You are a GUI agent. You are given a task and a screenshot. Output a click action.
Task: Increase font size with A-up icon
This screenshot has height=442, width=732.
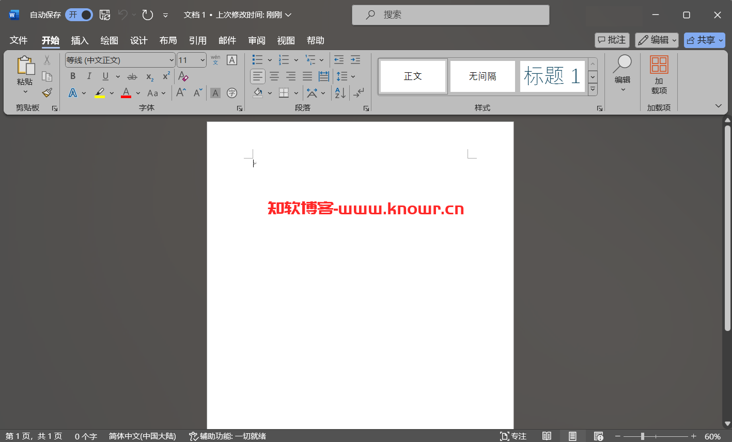click(x=181, y=92)
